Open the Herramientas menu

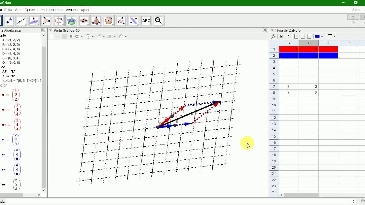pyautogui.click(x=52, y=10)
